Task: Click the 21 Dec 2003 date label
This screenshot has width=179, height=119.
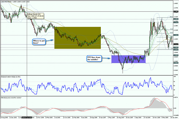Action: pyautogui.click(x=13, y=117)
